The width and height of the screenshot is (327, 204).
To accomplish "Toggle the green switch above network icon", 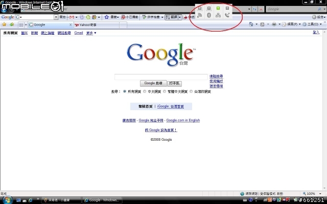I will click(218, 8).
